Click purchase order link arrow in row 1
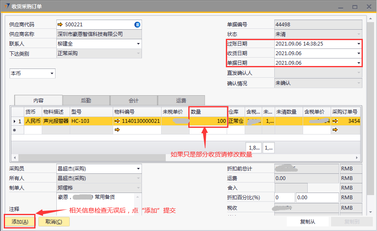 point(335,121)
